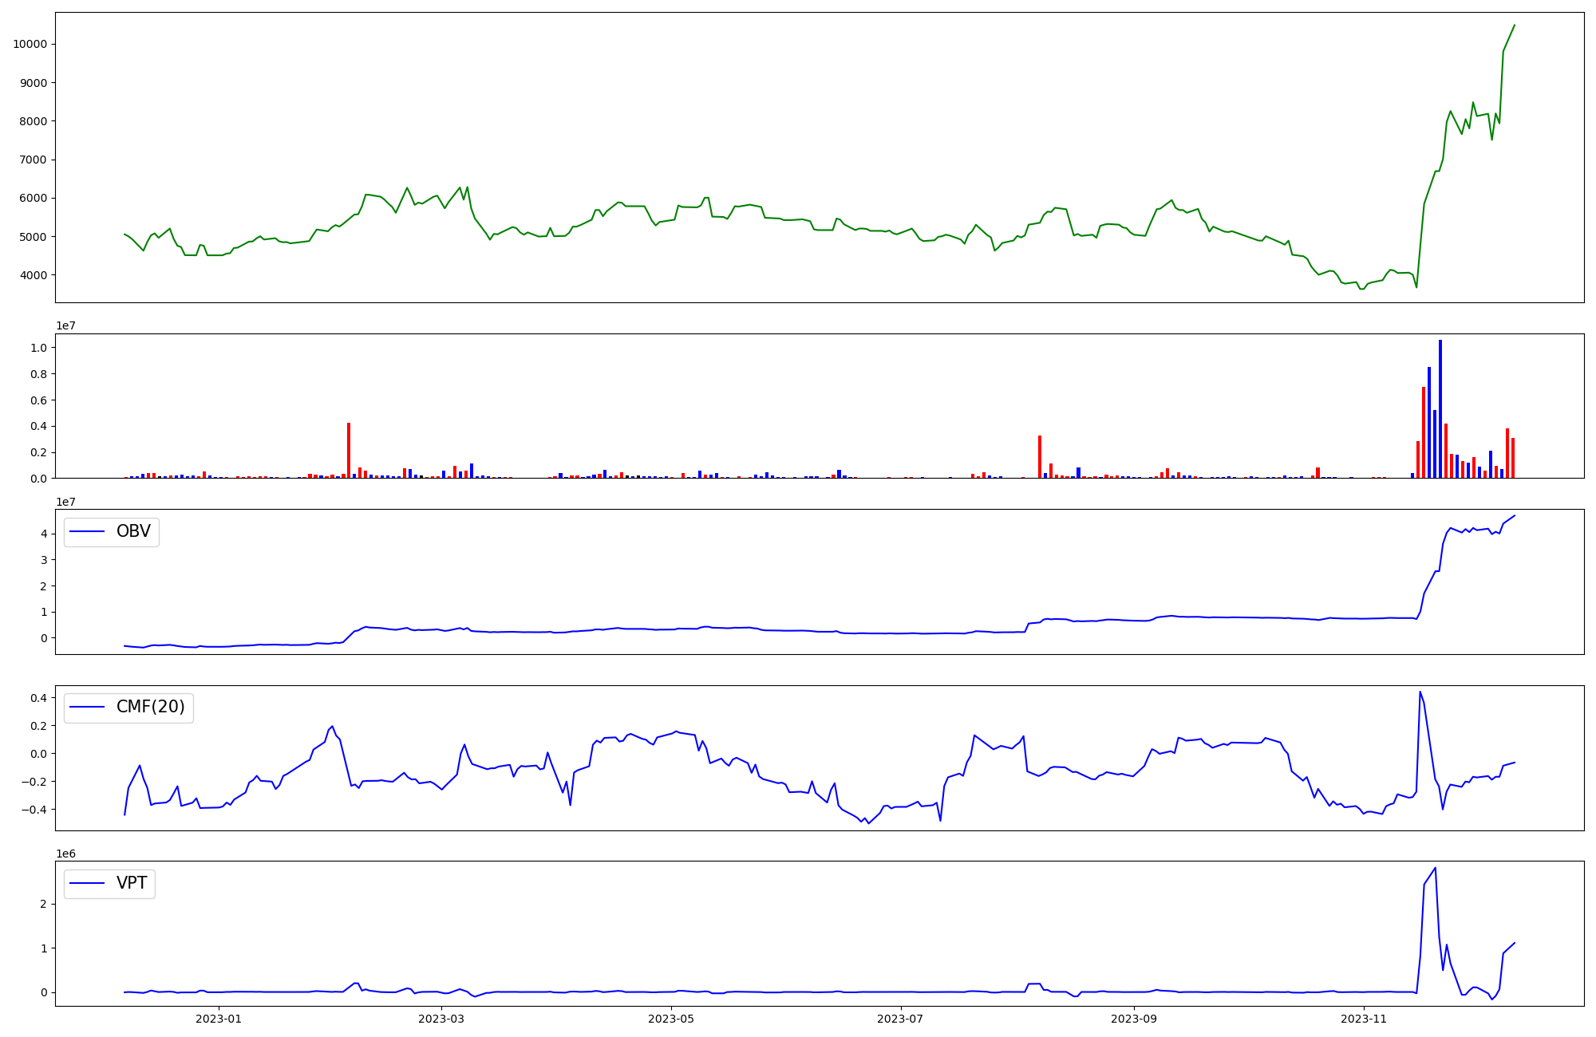Click the tall red volume bar in February 2023
This screenshot has width=1596, height=1037.
click(x=349, y=450)
